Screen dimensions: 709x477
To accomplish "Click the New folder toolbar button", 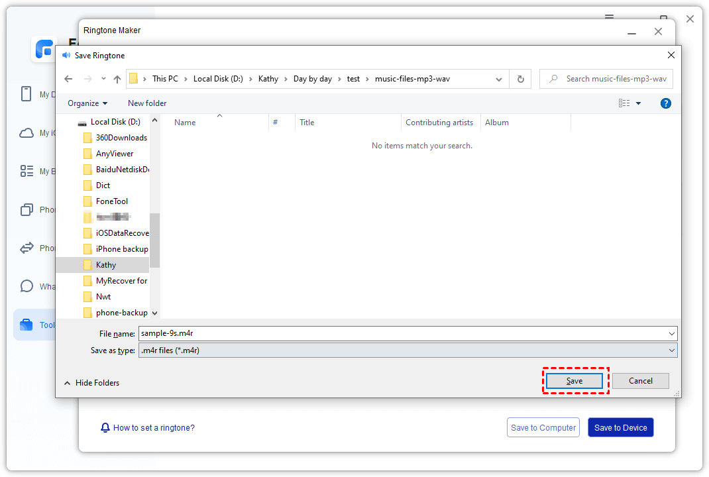I will click(147, 103).
